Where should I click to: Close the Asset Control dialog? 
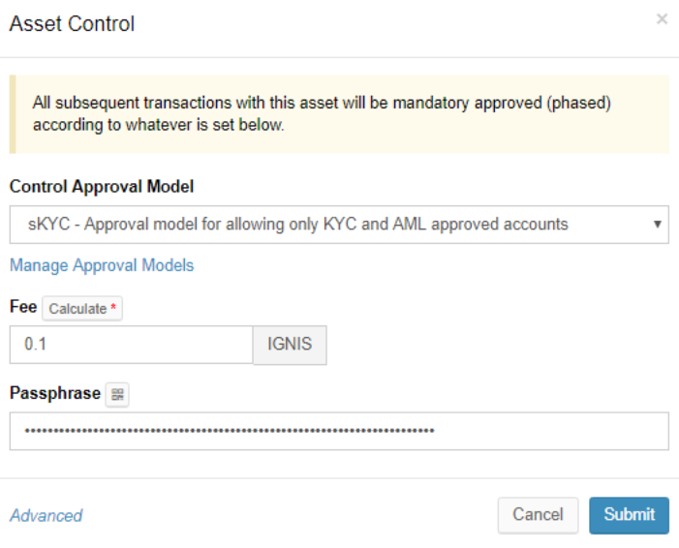[662, 18]
